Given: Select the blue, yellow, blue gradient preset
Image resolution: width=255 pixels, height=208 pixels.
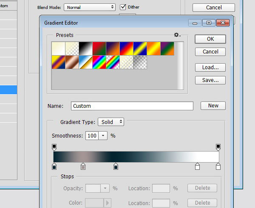Looking at the screenshot, I should click(140, 48).
